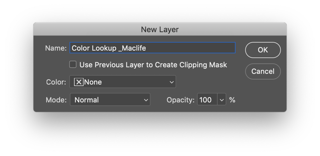Click the Opacity value field
Viewport: 320px width, 156px height.
point(207,100)
